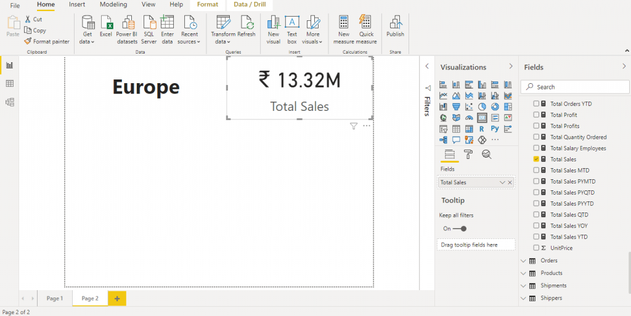Open Total Sales field well dropdown

click(502, 182)
